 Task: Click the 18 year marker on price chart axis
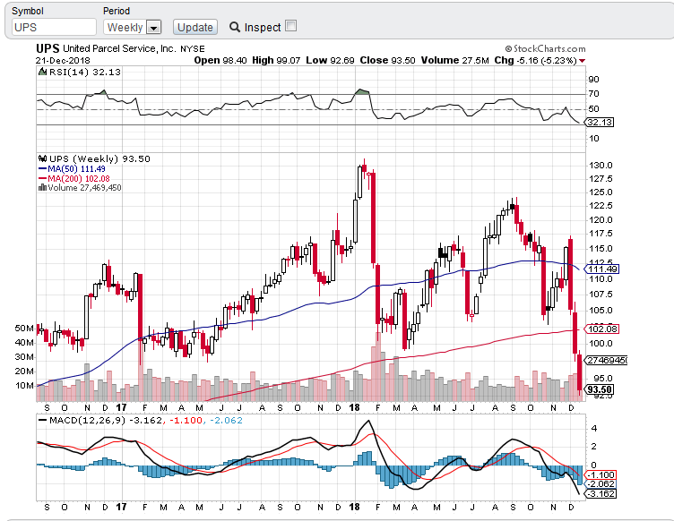click(x=354, y=407)
